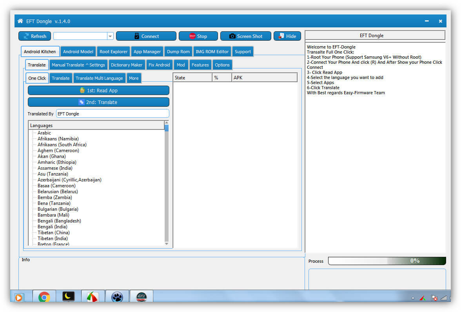461x312 pixels.
Task: Open the Options tab
Action: pos(222,65)
